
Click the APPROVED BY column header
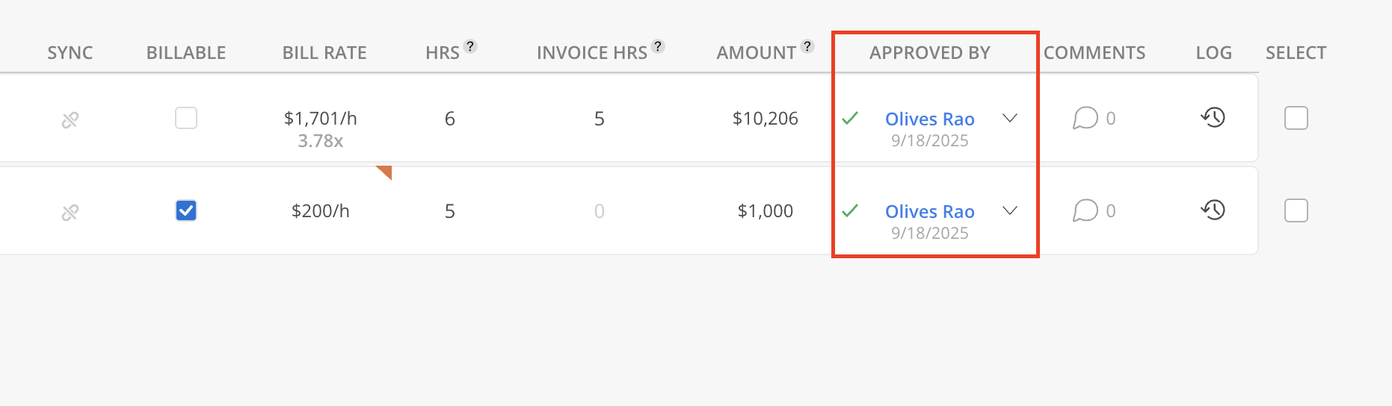(x=929, y=53)
